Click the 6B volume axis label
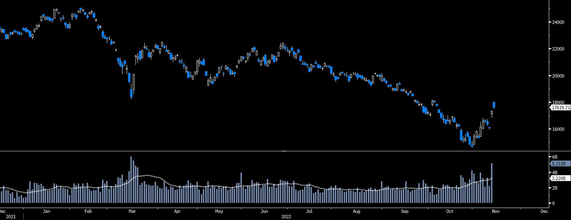 pyautogui.click(x=555, y=157)
